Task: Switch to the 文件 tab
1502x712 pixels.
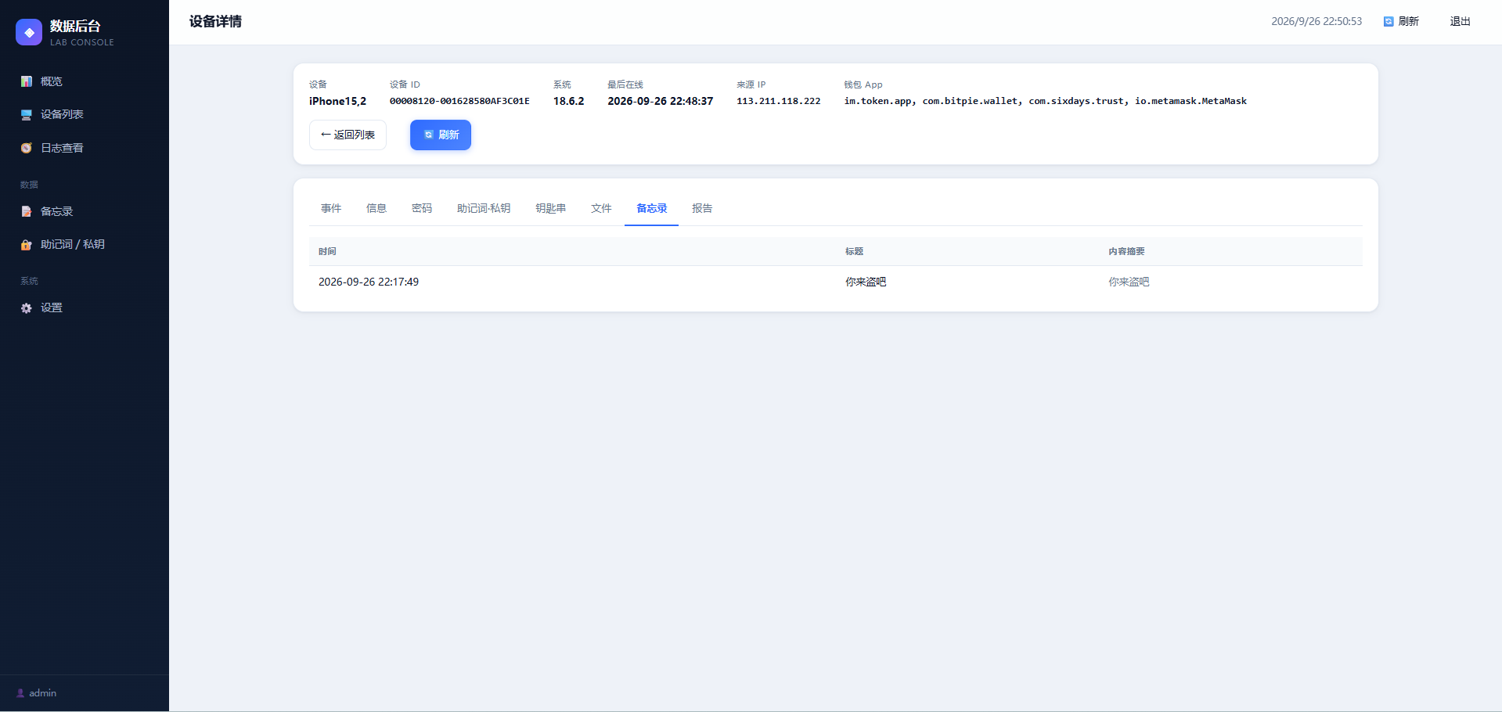Action: tap(601, 208)
